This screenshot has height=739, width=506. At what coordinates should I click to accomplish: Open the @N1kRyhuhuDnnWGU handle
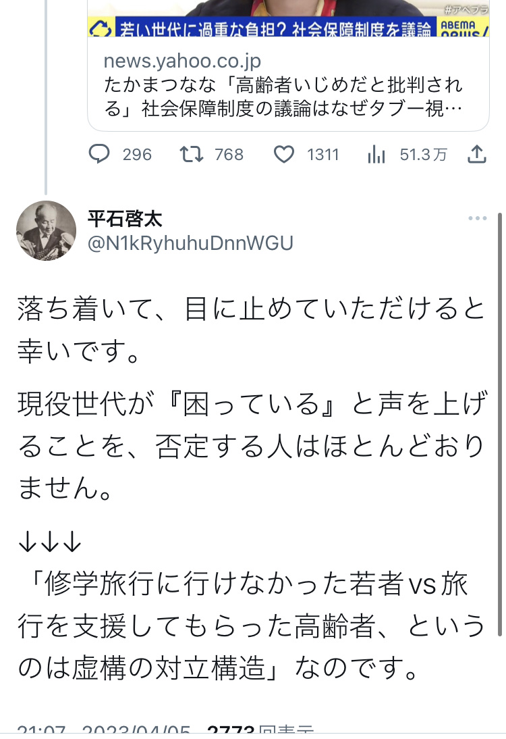click(x=190, y=243)
